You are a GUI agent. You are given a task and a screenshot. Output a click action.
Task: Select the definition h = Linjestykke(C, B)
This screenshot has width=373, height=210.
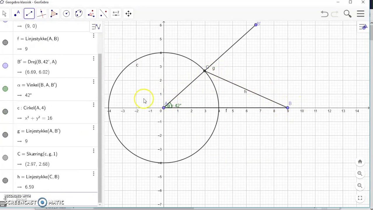click(x=38, y=177)
